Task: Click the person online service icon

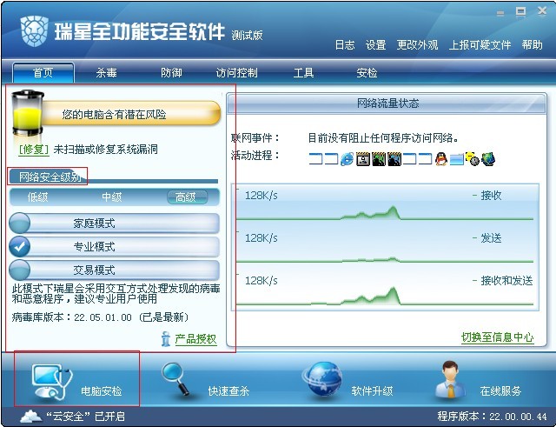Action: pyautogui.click(x=450, y=379)
